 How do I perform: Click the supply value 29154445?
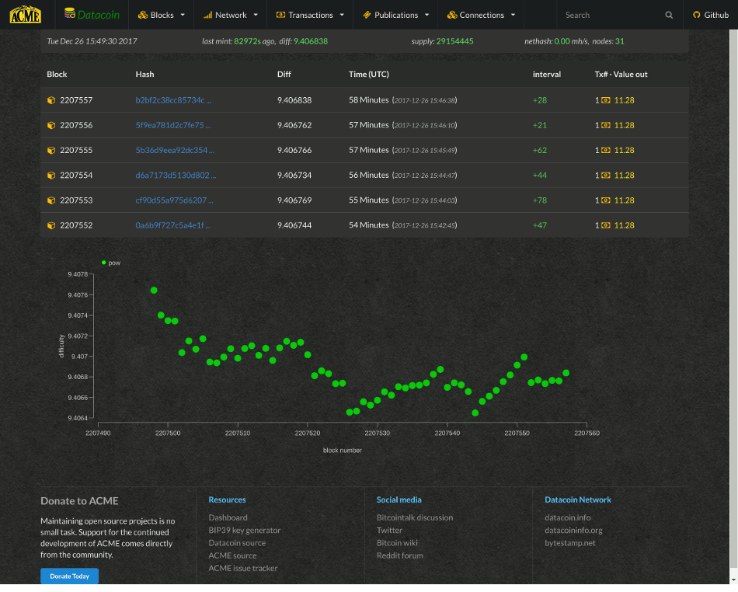(454, 41)
